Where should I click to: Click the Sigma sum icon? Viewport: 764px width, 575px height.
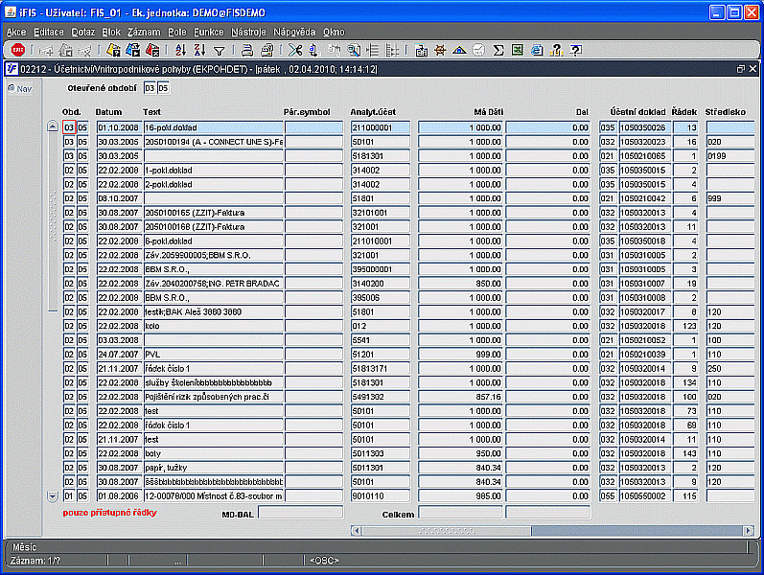pyautogui.click(x=498, y=50)
